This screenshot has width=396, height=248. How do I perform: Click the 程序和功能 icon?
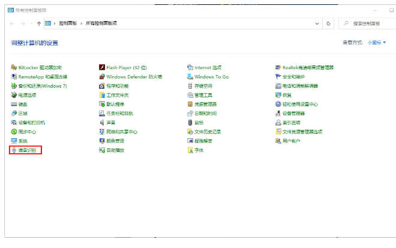[102, 86]
